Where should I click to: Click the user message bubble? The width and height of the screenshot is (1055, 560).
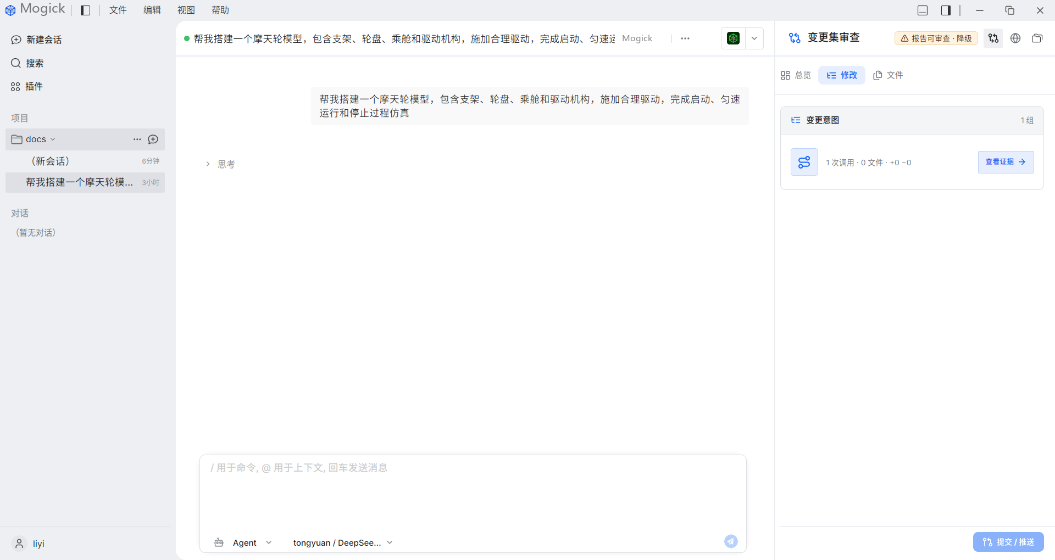(530, 106)
